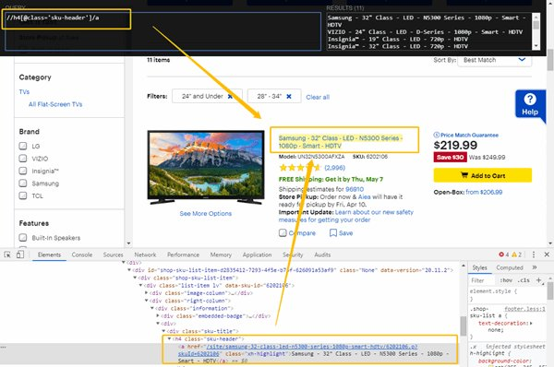554x367 pixels.
Task: Check the Built-In Speakers feature checkbox
Action: click(x=23, y=238)
